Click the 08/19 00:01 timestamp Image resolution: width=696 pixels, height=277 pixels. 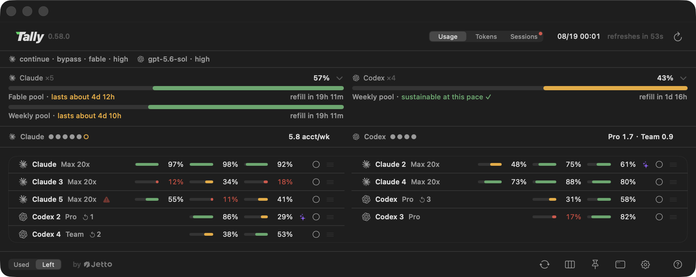(x=579, y=36)
